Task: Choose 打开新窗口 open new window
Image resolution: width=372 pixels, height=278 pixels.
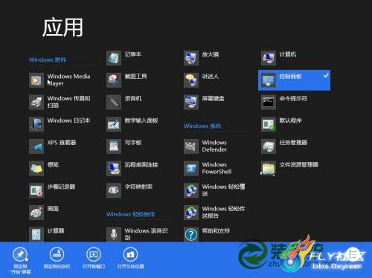Action: coord(94,258)
